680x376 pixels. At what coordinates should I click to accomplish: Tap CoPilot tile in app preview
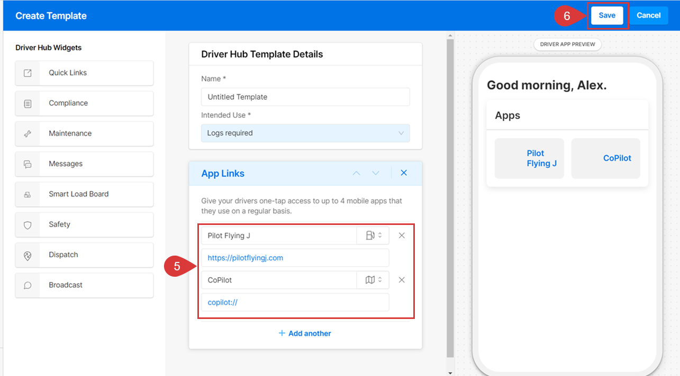click(606, 158)
